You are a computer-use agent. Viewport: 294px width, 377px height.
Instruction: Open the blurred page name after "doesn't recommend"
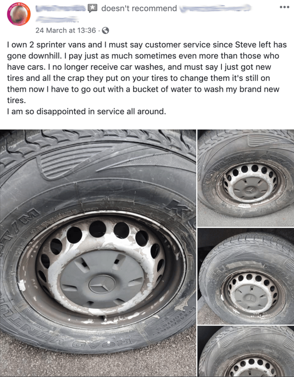tap(215, 9)
